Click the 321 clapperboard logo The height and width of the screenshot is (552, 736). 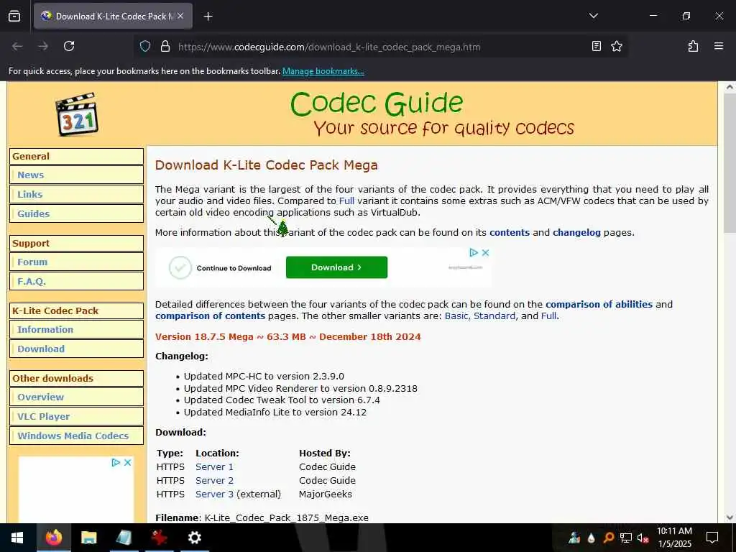click(x=76, y=114)
